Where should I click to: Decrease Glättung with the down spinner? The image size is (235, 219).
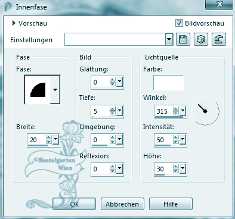click(113, 84)
